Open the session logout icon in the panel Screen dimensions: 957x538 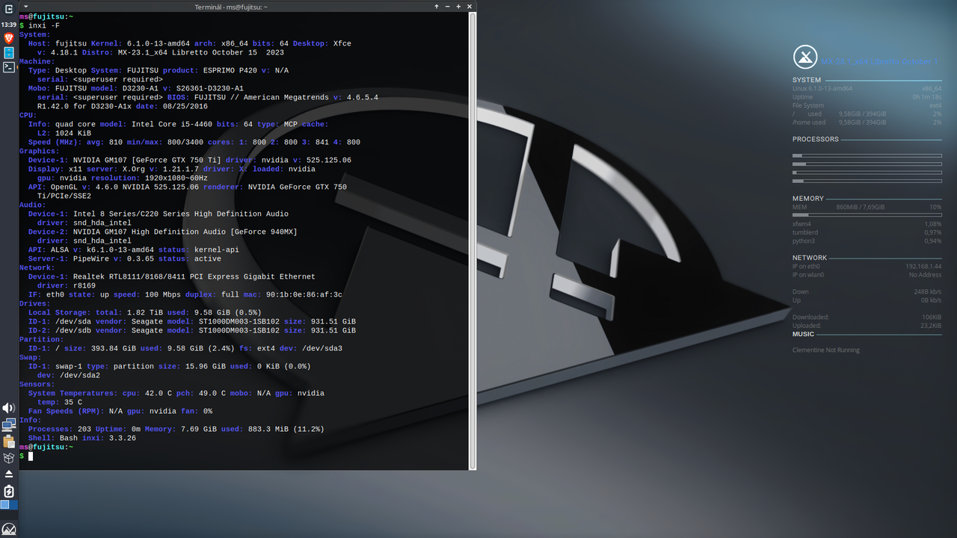tap(9, 10)
